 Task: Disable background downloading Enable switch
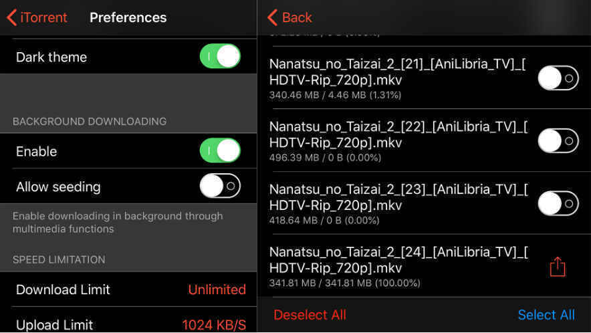220,150
